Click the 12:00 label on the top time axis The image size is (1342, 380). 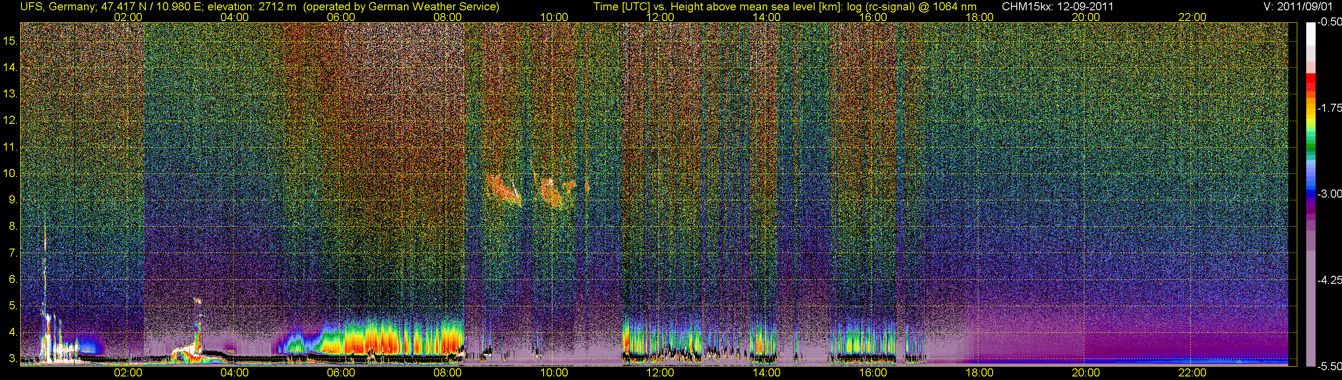pos(660,17)
